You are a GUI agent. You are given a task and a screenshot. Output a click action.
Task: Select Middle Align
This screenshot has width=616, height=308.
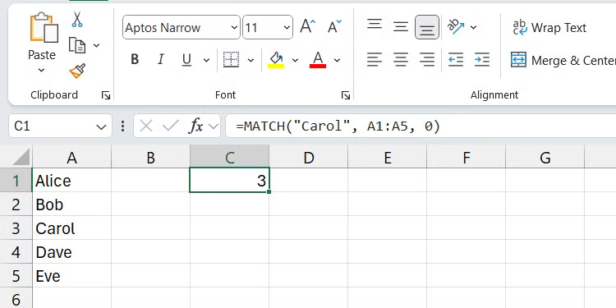pos(401,27)
